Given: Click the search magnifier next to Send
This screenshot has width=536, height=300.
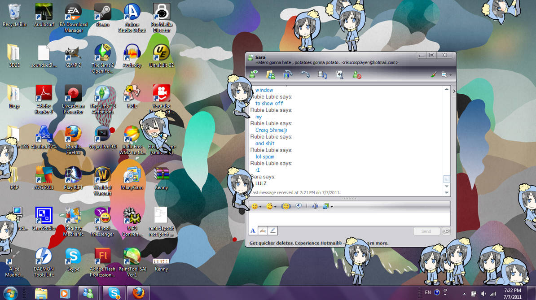Looking at the screenshot, I should click(x=446, y=231).
